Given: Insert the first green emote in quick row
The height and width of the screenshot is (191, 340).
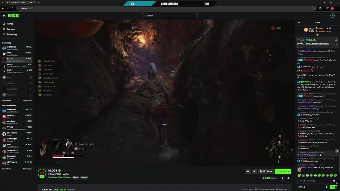Looking at the screenshot, I should [x=299, y=175].
